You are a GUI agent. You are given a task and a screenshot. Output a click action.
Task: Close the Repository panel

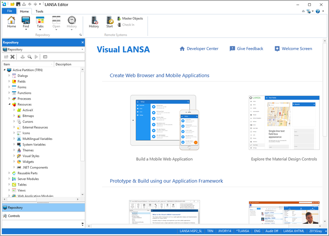pos(82,43)
